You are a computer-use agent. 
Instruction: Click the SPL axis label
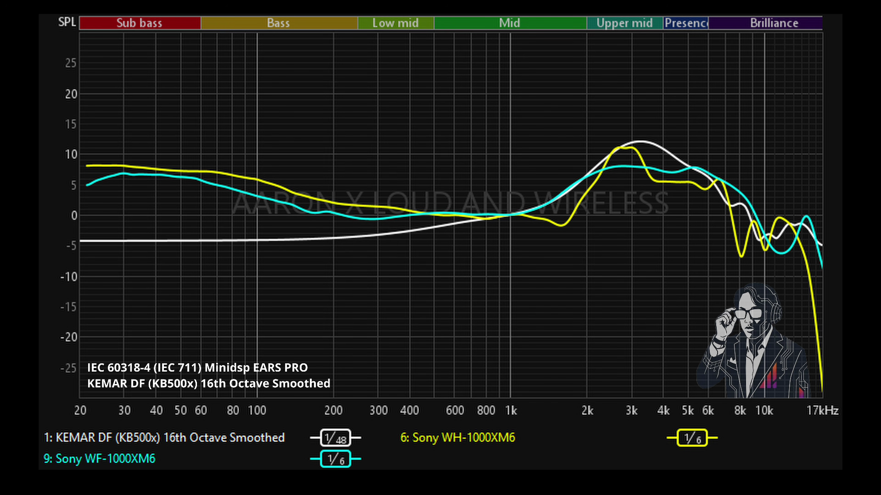coord(67,22)
